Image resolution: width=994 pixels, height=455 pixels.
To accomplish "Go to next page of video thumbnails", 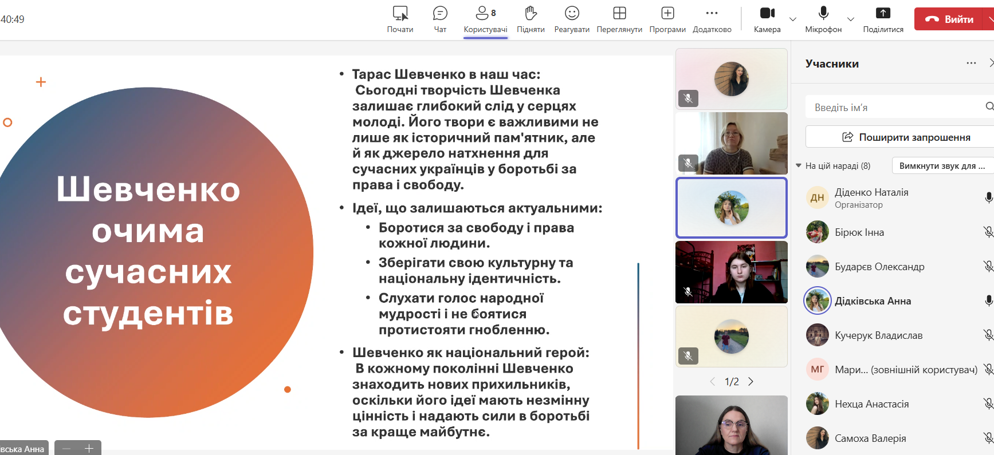I will click(x=751, y=382).
